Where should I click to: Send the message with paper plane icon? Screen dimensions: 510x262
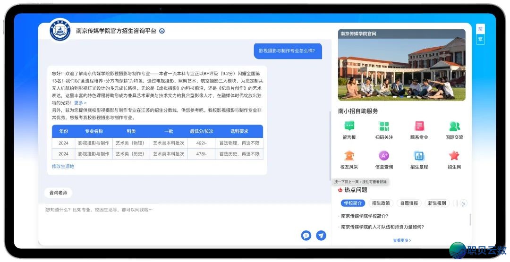coord(321,236)
